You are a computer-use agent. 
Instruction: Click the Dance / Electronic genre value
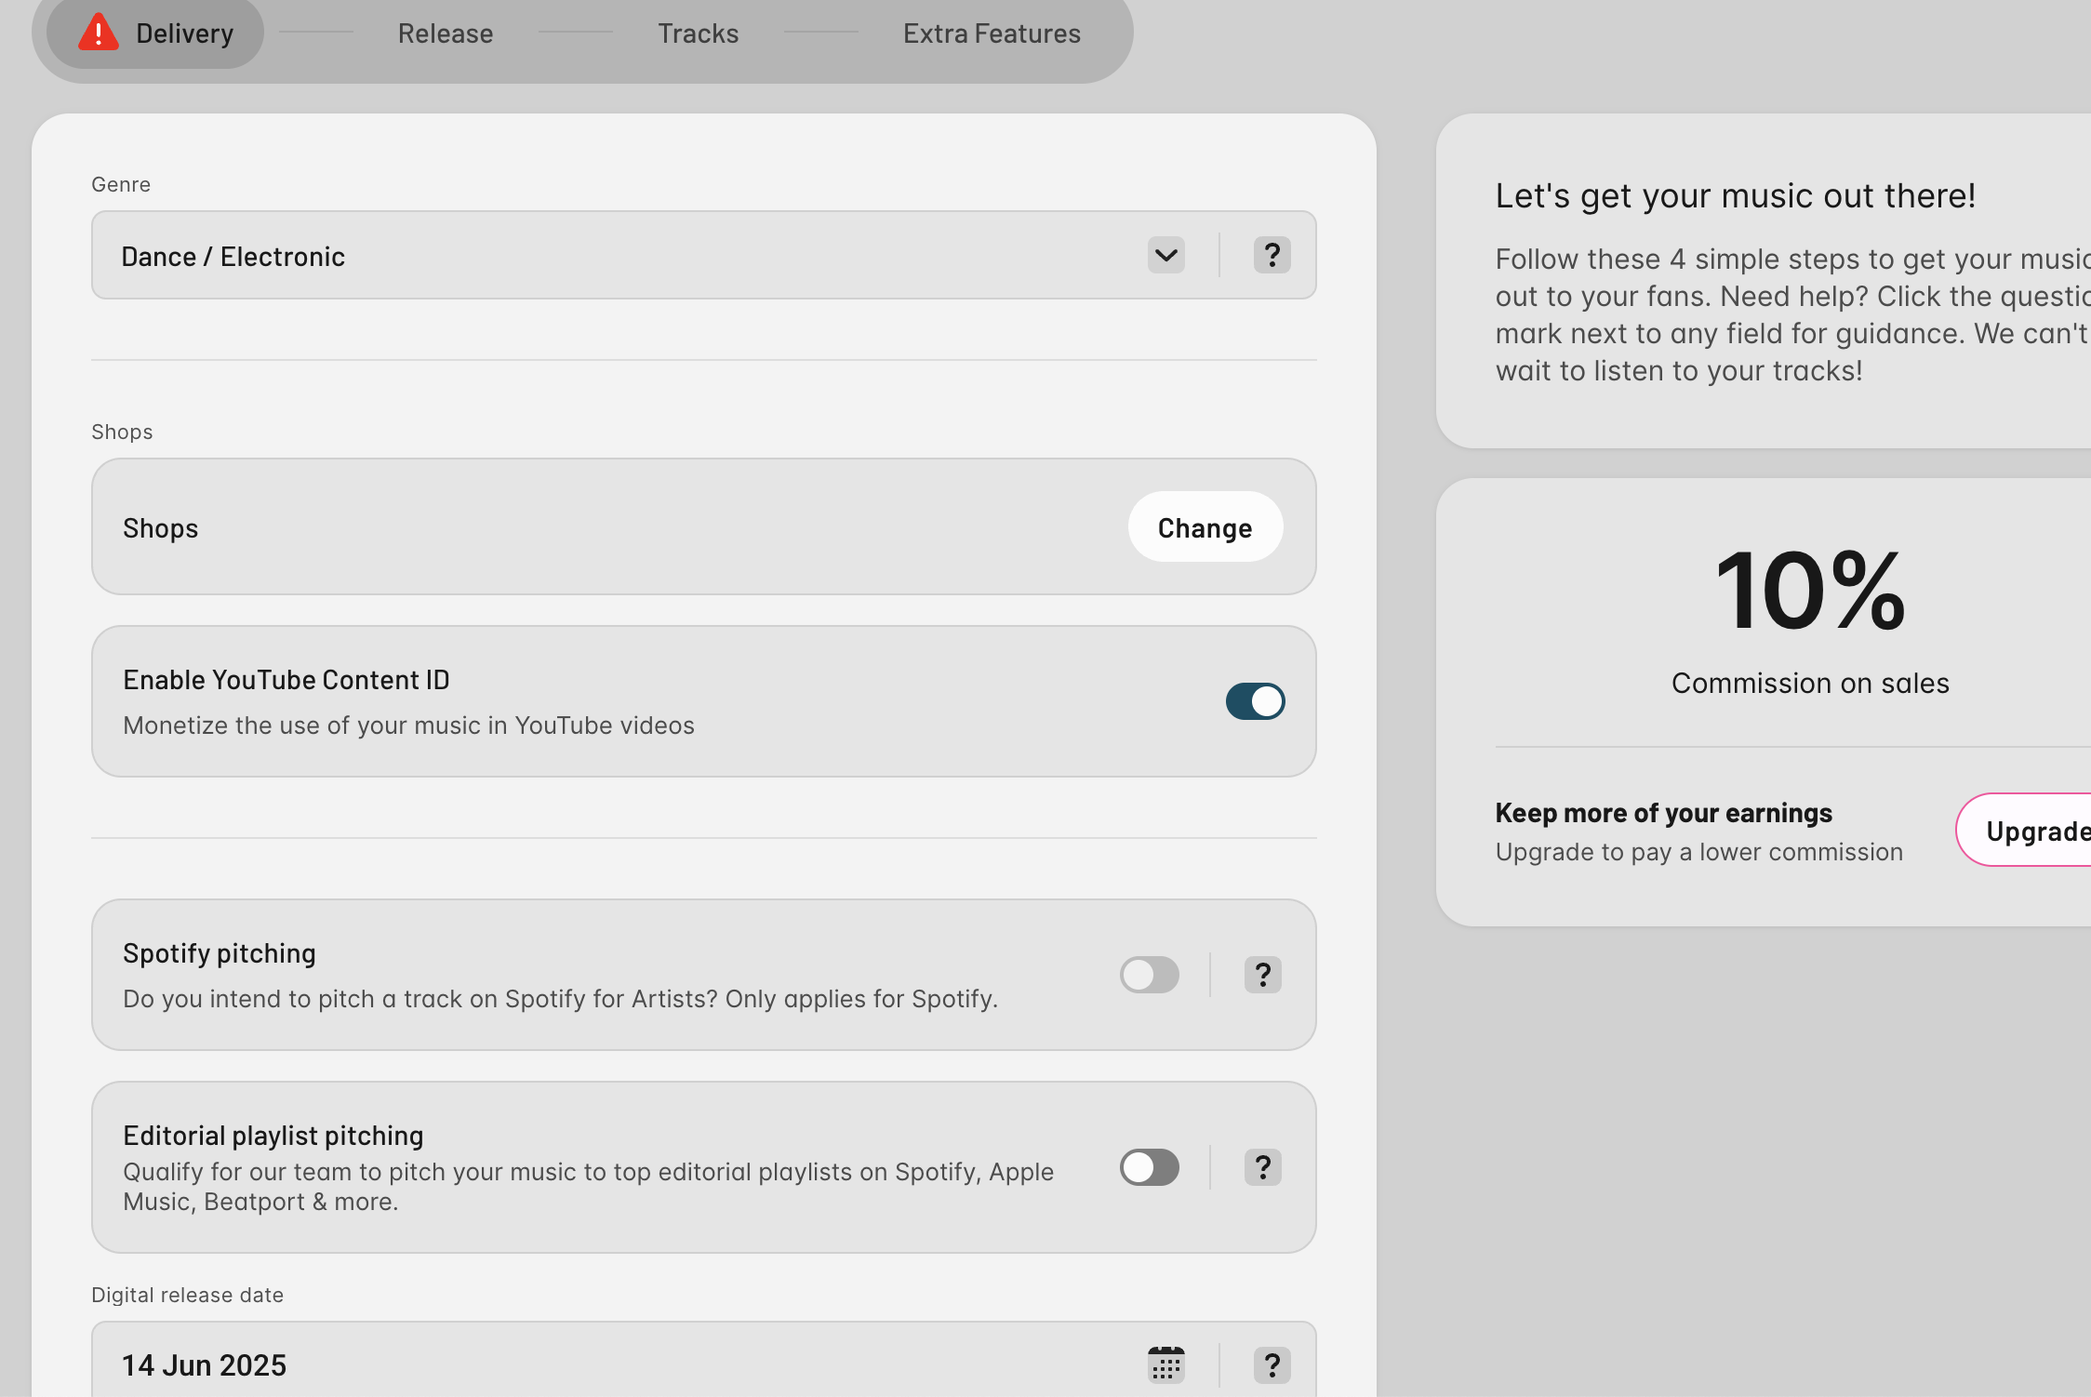click(x=233, y=257)
